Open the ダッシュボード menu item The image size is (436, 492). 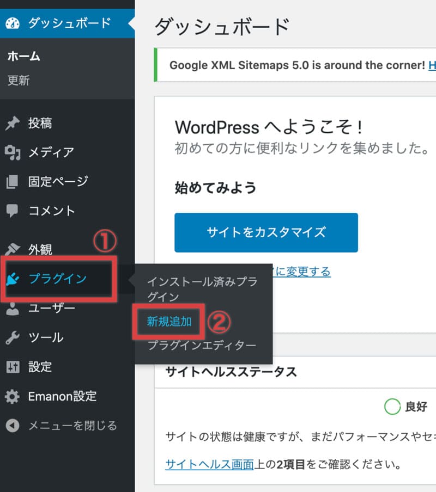point(67,23)
